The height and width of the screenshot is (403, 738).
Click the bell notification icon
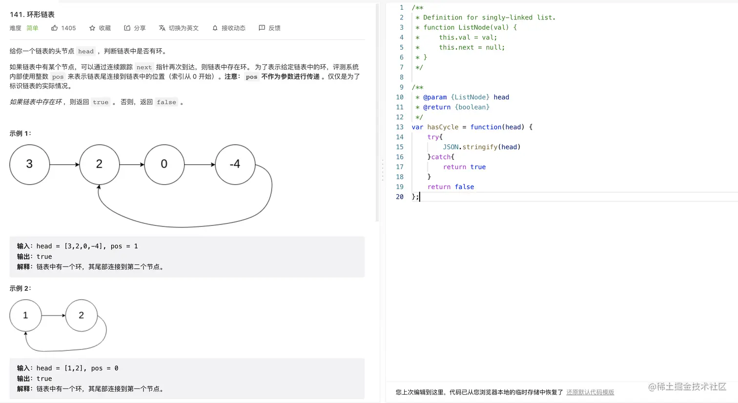pyautogui.click(x=215, y=28)
